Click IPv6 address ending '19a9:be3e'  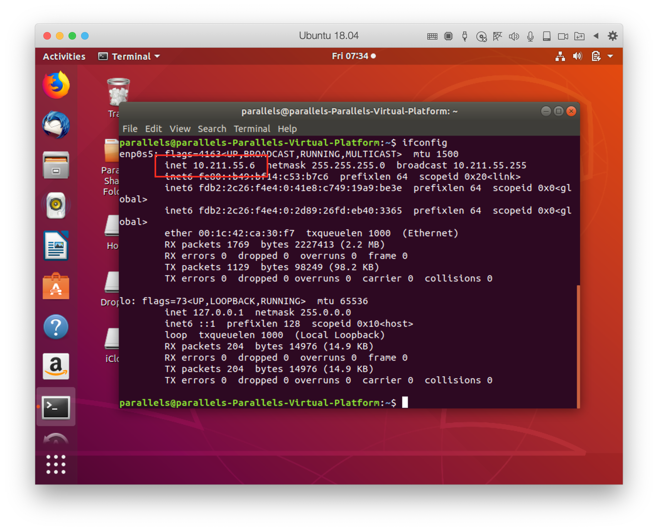[300, 188]
